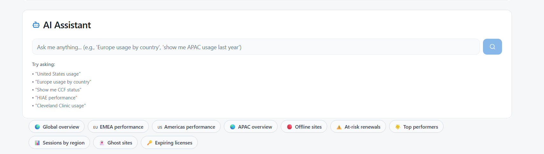Image resolution: width=544 pixels, height=154 pixels.
Task: Click the "Europe usage by country" suggestion
Action: pos(63,82)
